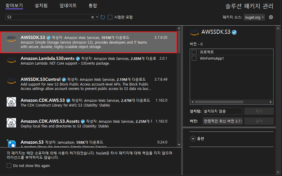This screenshot has width=282, height=176.
Task: Click details panel scroll up arrow
Action: click(278, 28)
